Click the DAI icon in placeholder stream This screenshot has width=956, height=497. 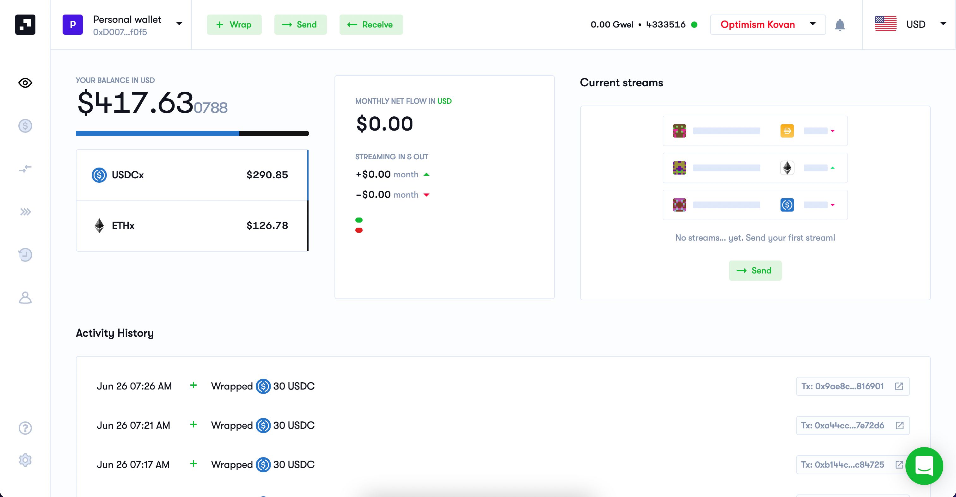point(787,131)
